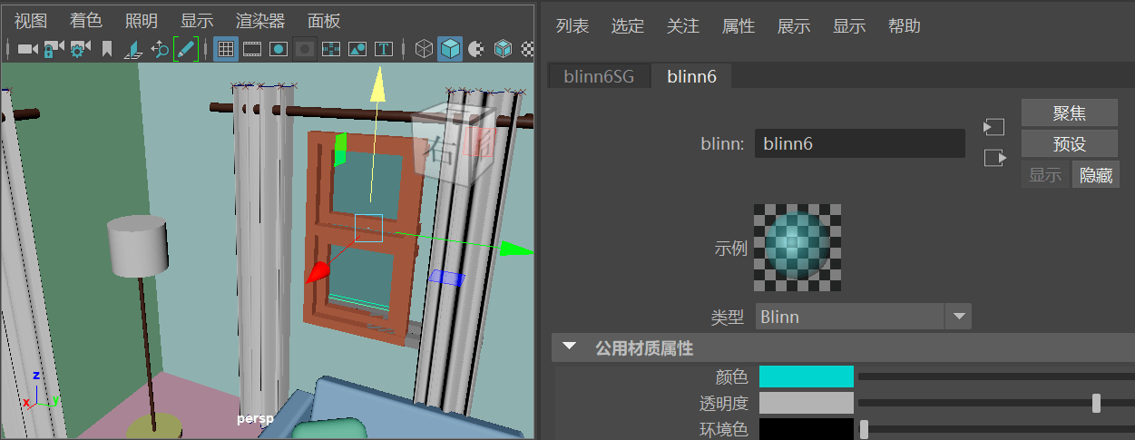Select smooth shade all cube icon
This screenshot has width=1135, height=440.
450,48
